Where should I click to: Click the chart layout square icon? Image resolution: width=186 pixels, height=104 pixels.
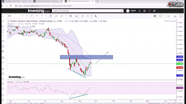point(160,16)
